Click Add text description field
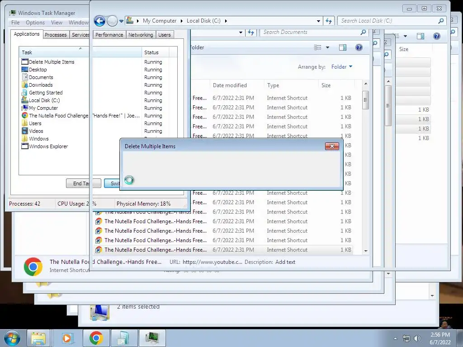463x347 pixels. click(285, 262)
